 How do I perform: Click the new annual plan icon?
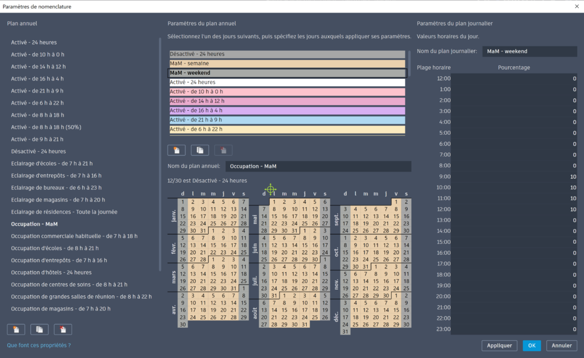(16, 329)
